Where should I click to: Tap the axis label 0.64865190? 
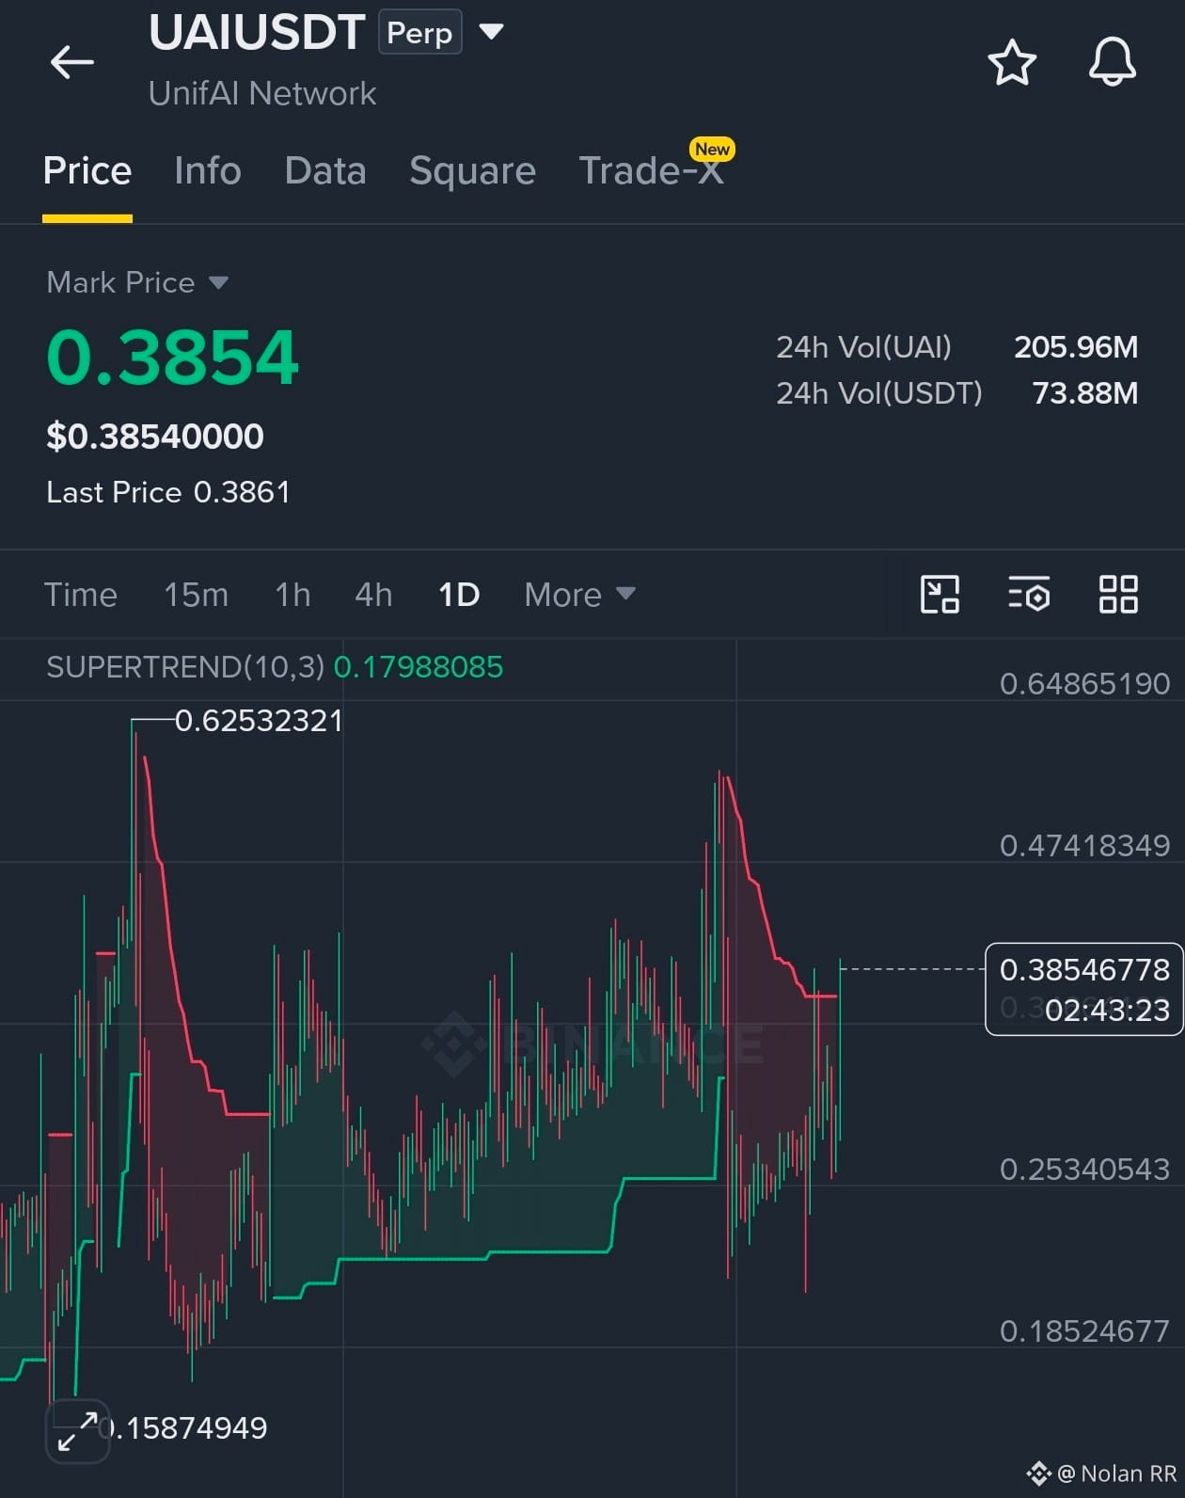(x=1084, y=683)
